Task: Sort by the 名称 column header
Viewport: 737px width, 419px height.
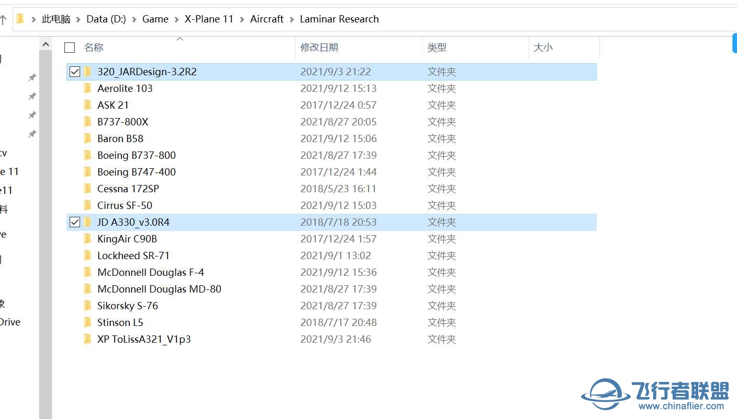Action: click(x=94, y=48)
